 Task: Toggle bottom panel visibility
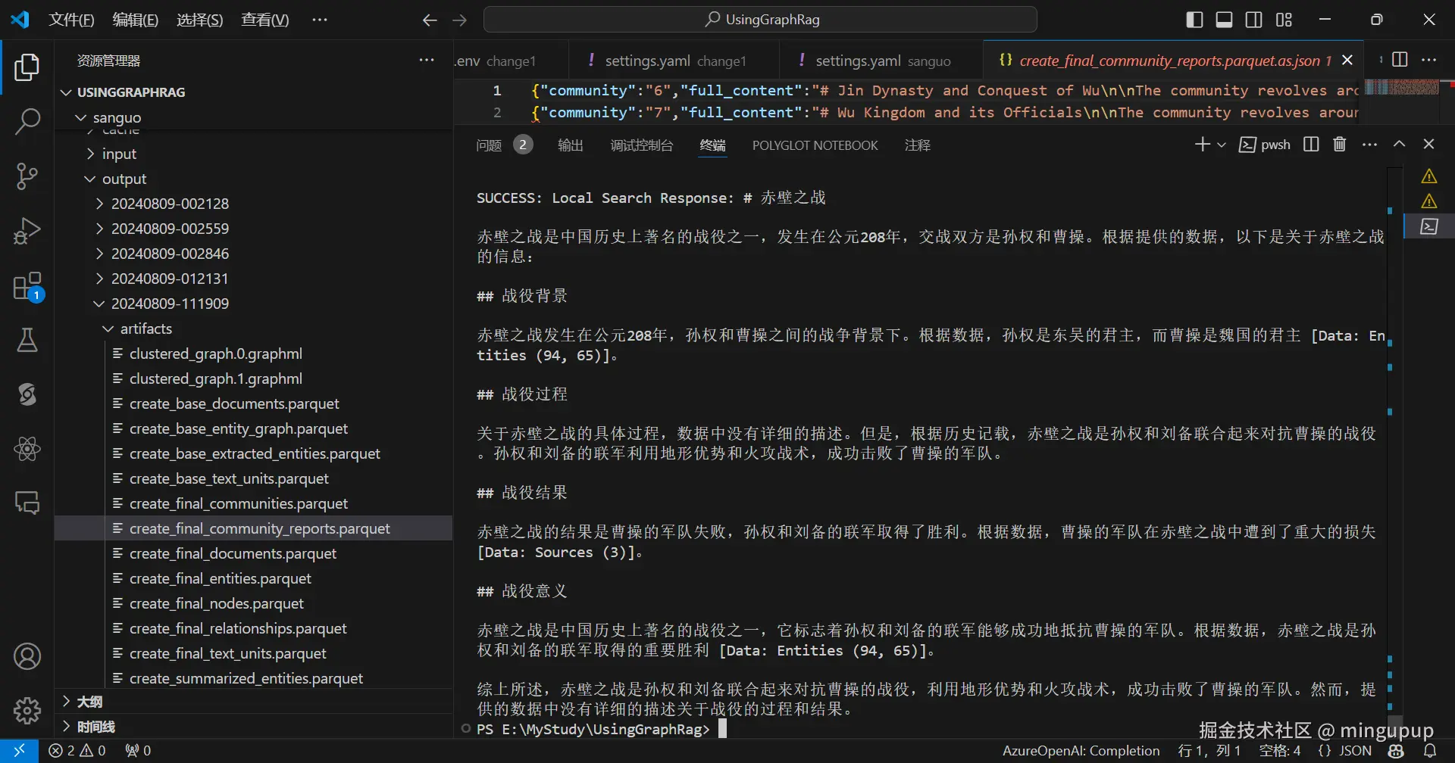pos(1224,20)
